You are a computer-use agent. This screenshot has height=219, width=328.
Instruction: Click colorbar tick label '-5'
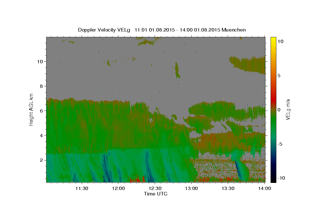tap(280, 144)
